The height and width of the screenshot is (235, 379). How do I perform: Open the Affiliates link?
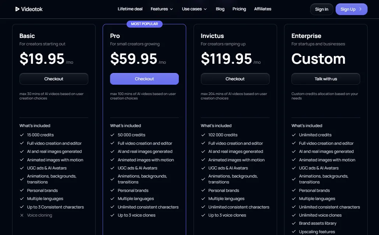pos(263,9)
